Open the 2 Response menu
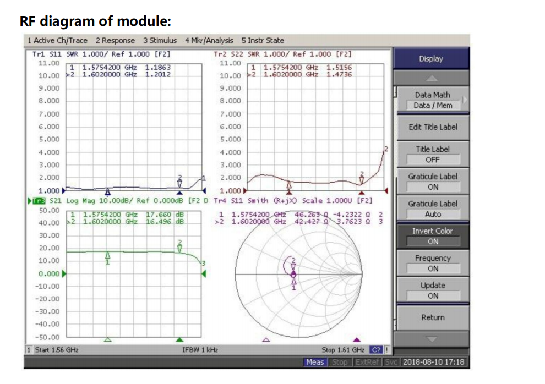Image resolution: width=545 pixels, height=384 pixels. coord(115,41)
